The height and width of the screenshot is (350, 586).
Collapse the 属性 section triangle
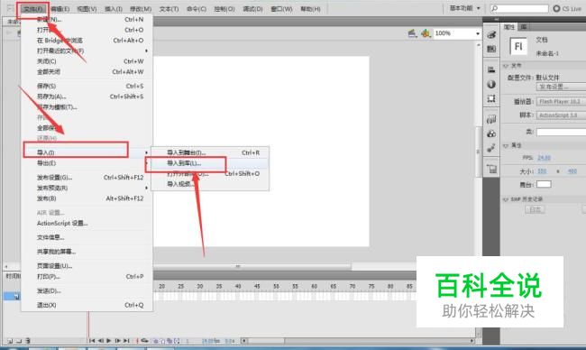coord(506,145)
